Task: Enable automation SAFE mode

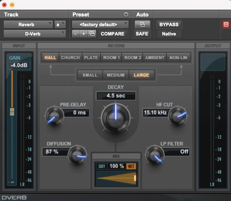Action: tap(142, 34)
